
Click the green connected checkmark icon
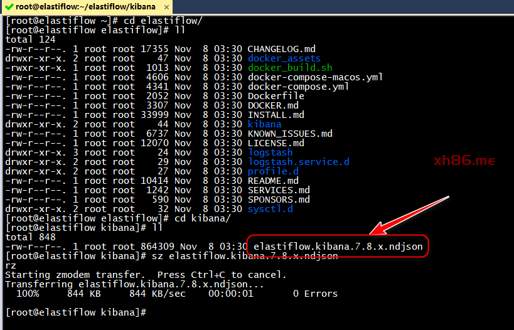pyautogui.click(x=9, y=8)
